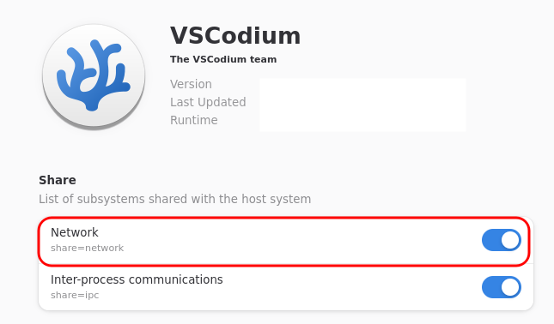Image resolution: width=554 pixels, height=324 pixels.
Task: Select the Network permission row label
Action: [x=75, y=232]
